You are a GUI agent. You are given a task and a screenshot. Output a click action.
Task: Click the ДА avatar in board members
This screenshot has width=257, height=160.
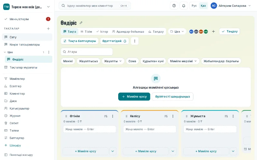click(196, 31)
